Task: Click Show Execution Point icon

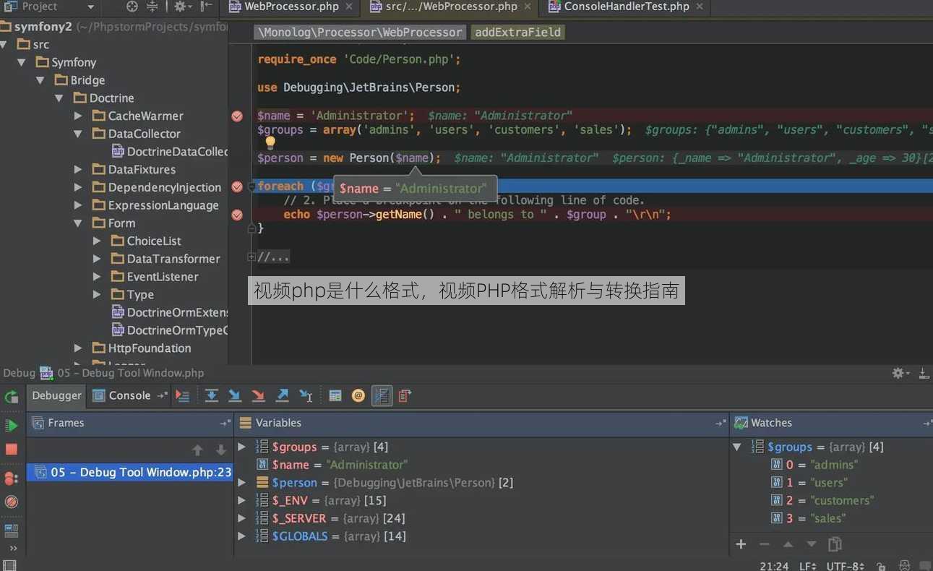Action: click(x=183, y=395)
